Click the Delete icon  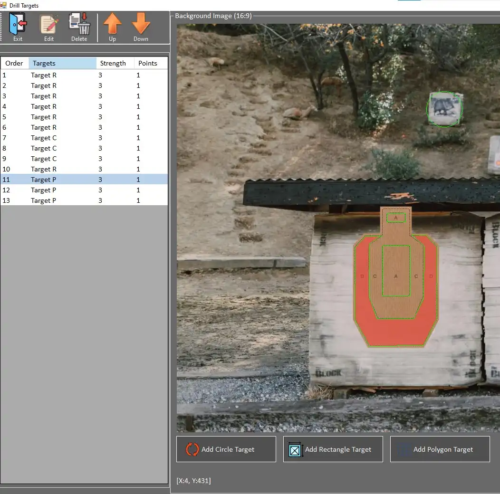79,22
